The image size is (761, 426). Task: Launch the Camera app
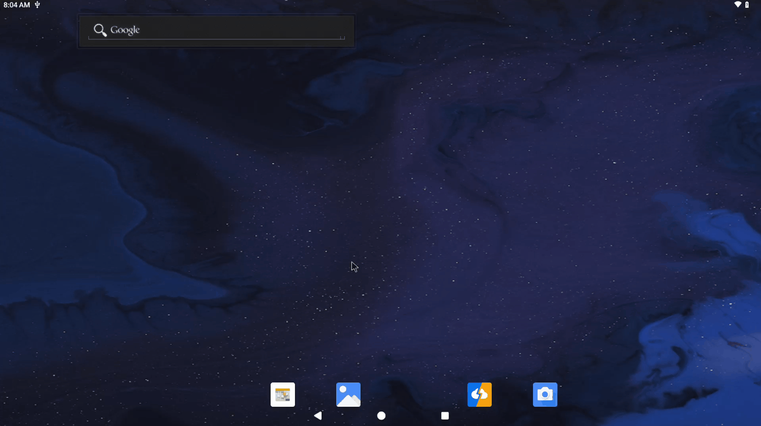544,394
